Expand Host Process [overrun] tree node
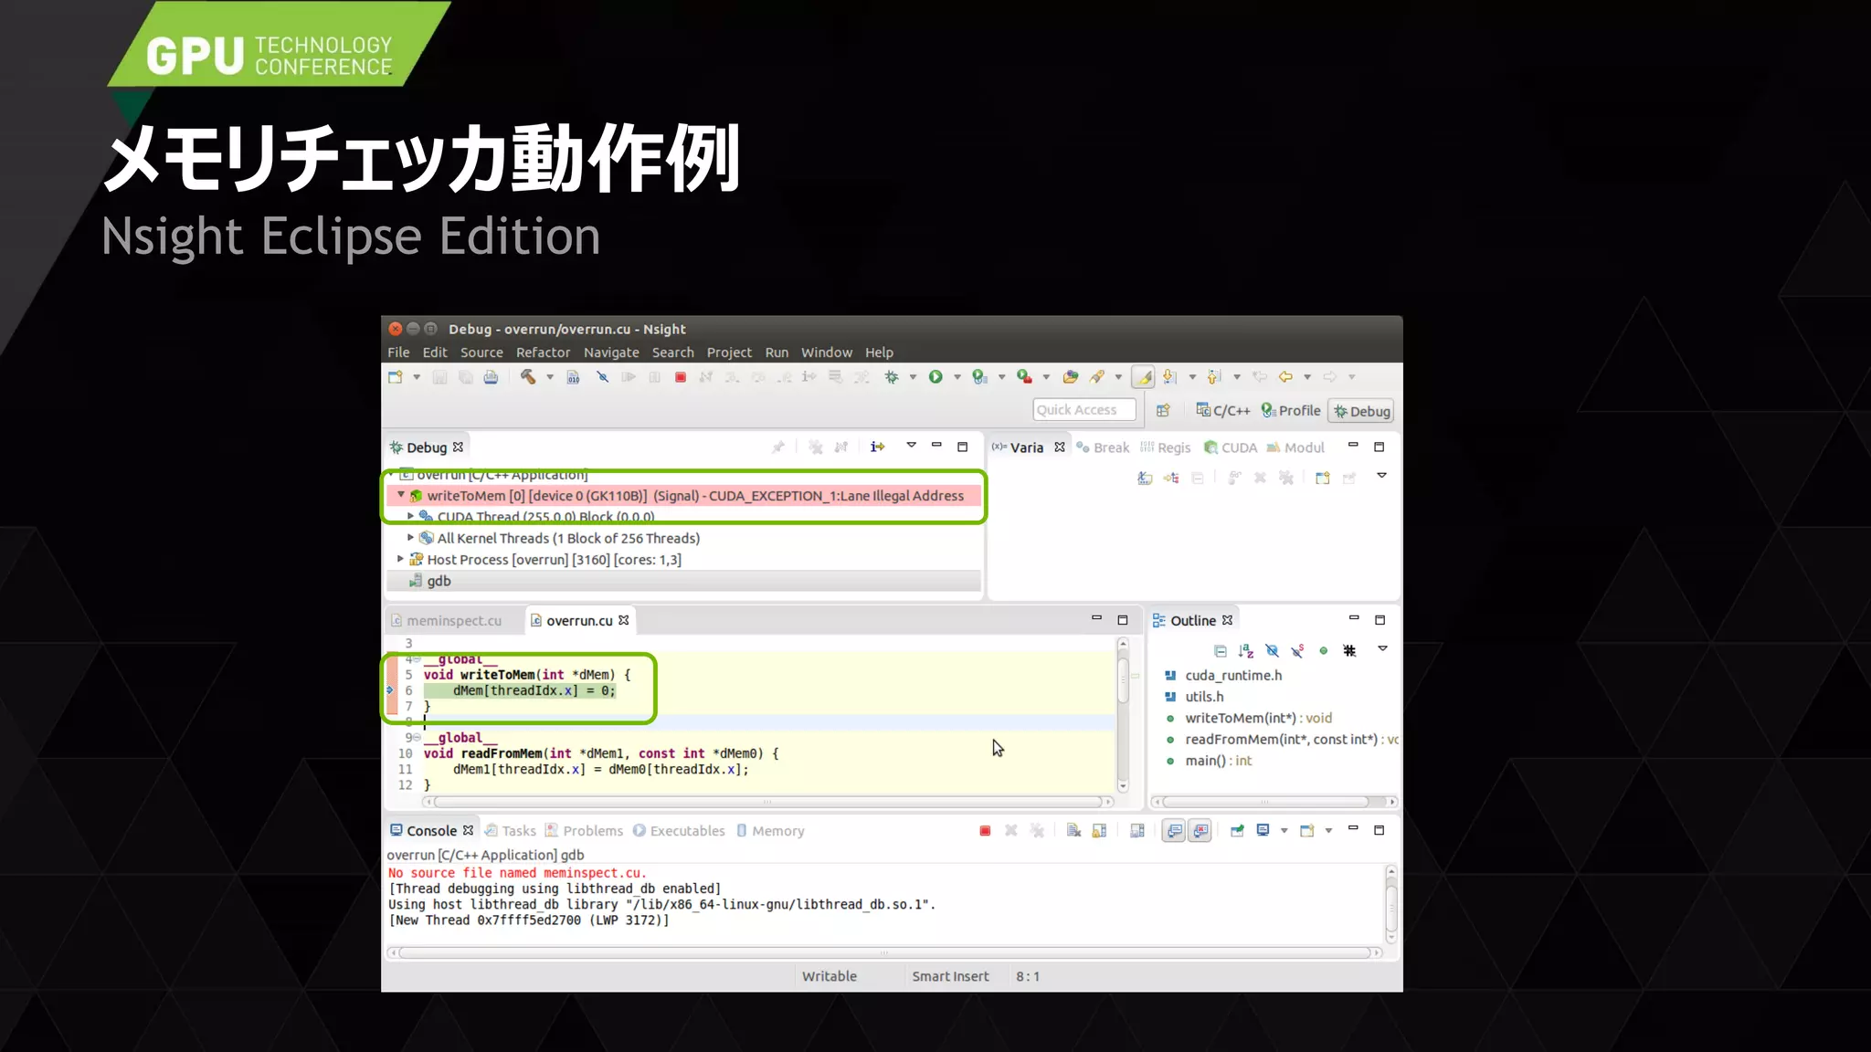 pos(400,559)
